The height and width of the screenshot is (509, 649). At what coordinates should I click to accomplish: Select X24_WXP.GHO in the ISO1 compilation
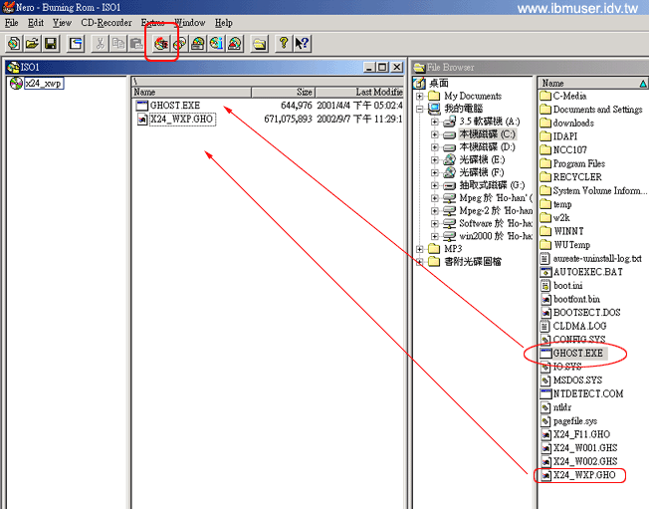click(x=182, y=120)
